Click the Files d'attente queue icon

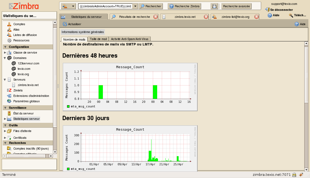tap(9, 131)
